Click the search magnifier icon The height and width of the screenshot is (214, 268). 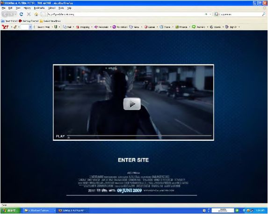tap(264, 14)
